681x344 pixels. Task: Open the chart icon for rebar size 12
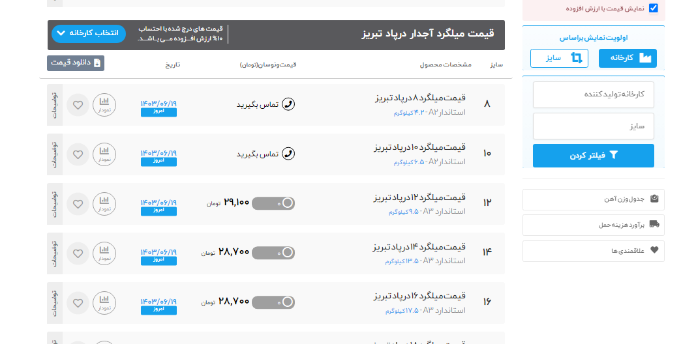click(x=104, y=204)
